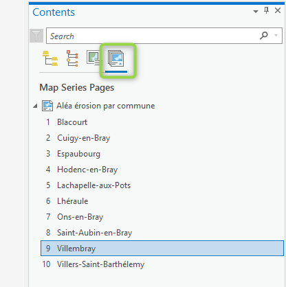The height and width of the screenshot is (287, 286).
Task: Select List Map Series Pages icon
Action: coord(116,59)
